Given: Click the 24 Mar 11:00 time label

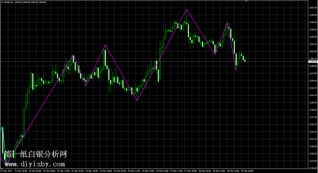Looking at the screenshot, I should point(134,171).
